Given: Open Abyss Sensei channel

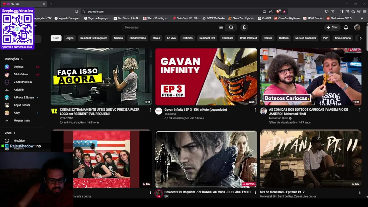Looking at the screenshot, I should tap(22, 105).
